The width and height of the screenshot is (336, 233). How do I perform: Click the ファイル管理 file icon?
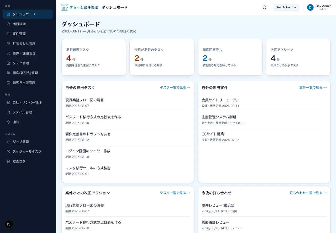point(8,112)
